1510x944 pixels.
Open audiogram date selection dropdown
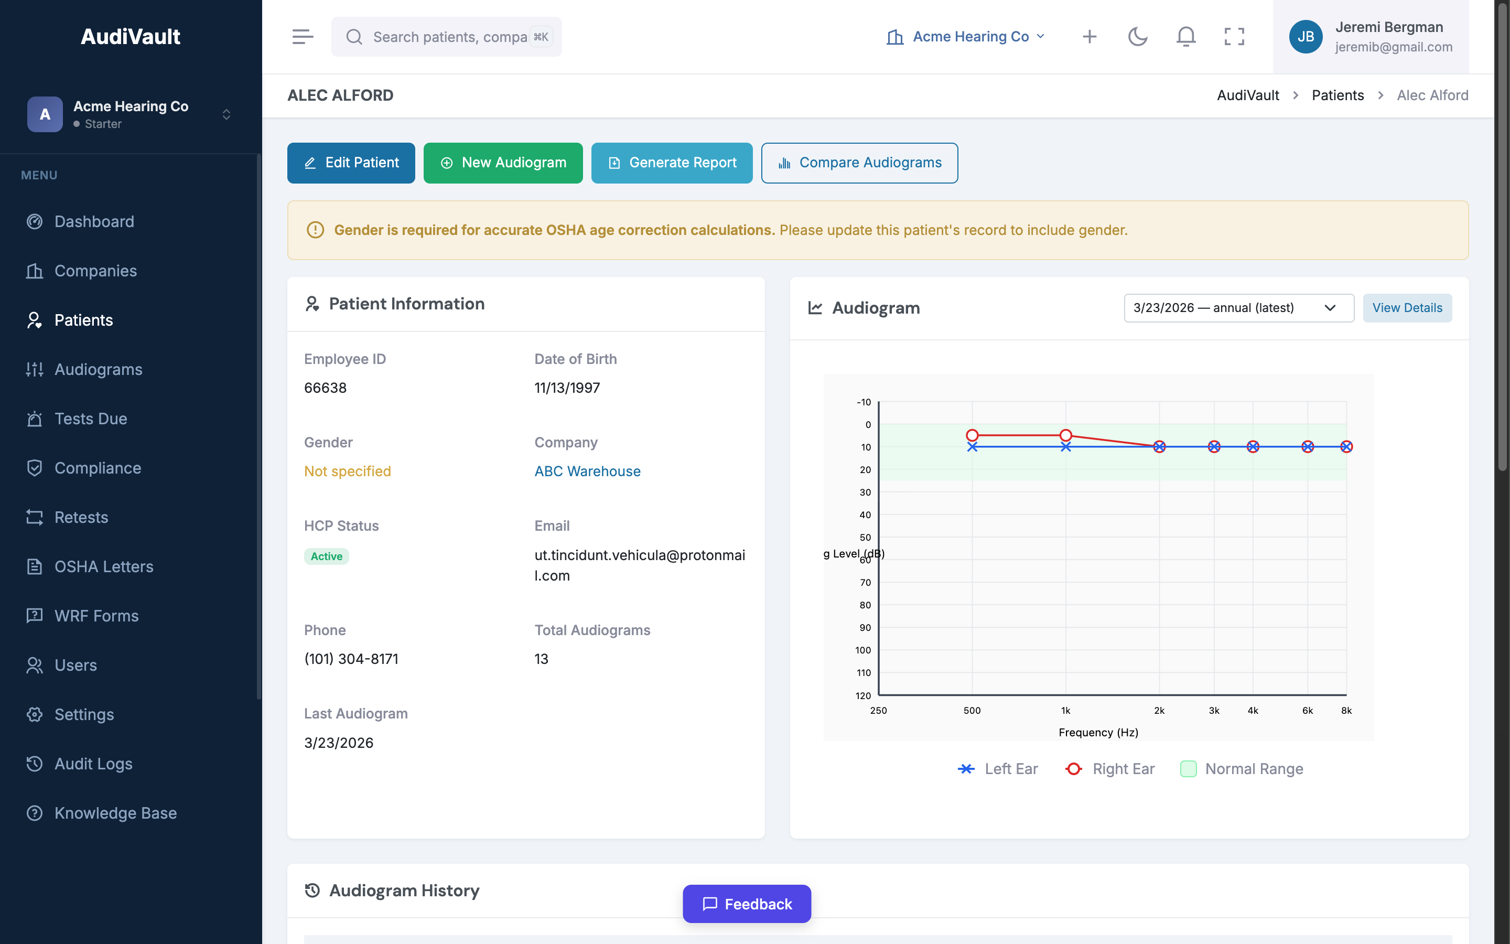tap(1238, 308)
